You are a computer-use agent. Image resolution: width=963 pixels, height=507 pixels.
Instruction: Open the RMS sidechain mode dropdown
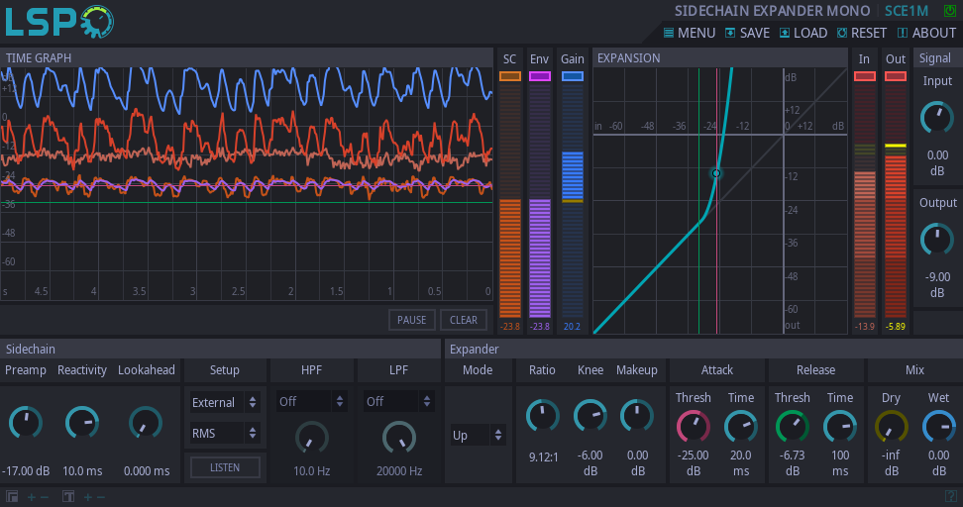click(225, 433)
